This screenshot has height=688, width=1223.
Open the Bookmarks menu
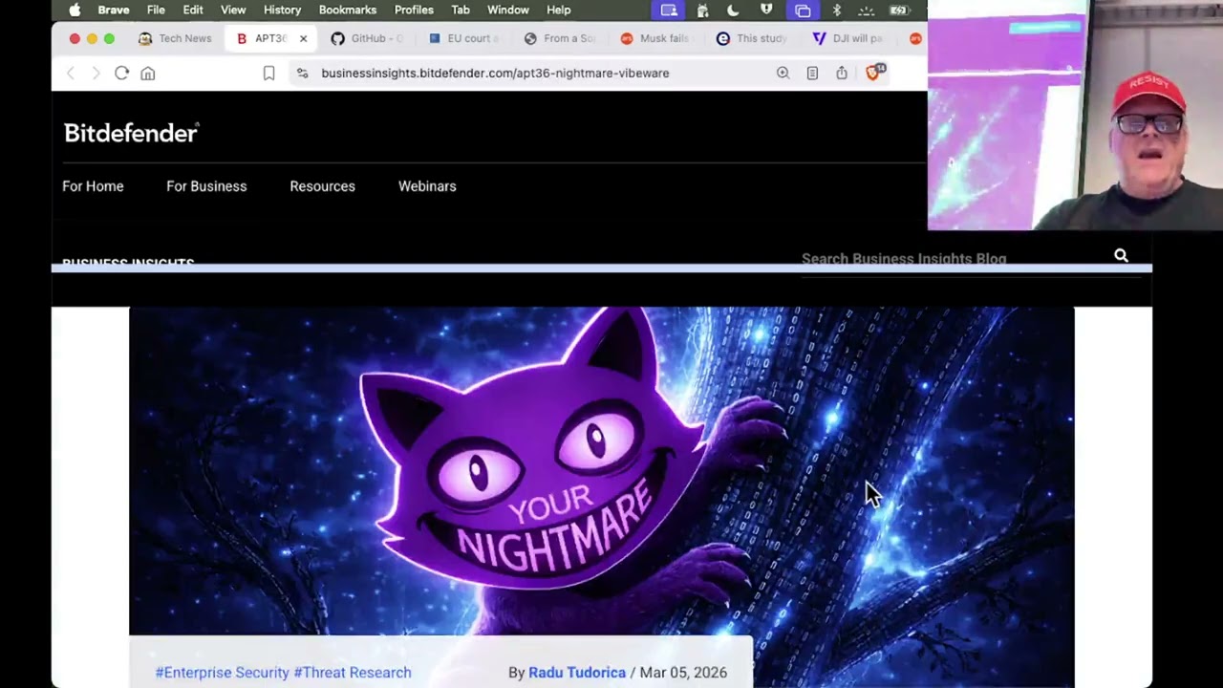click(x=348, y=11)
